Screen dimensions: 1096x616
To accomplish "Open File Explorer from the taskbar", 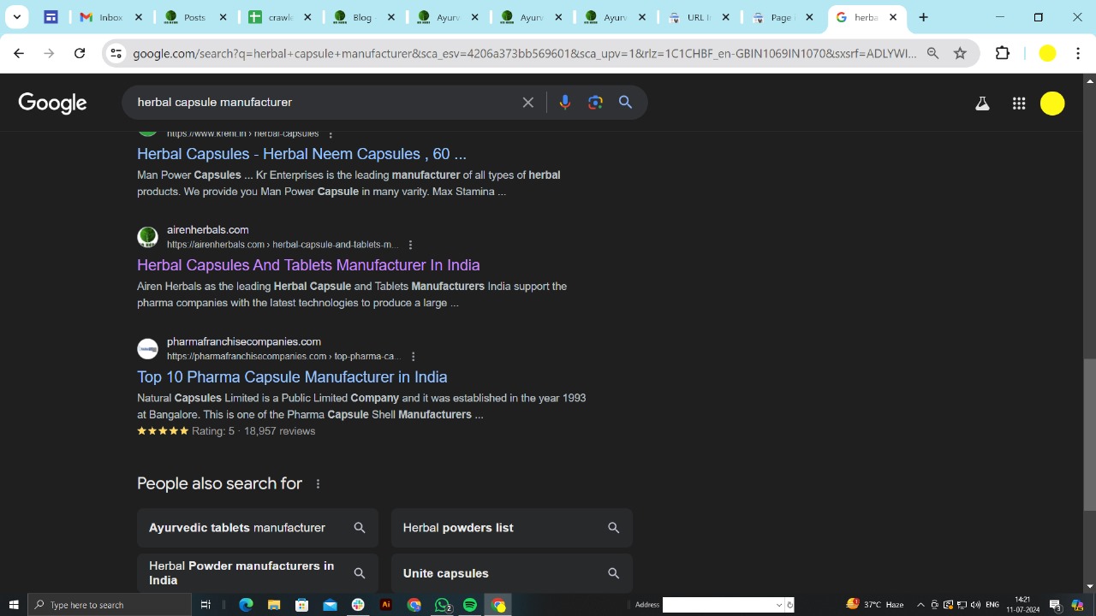I will coord(274,605).
